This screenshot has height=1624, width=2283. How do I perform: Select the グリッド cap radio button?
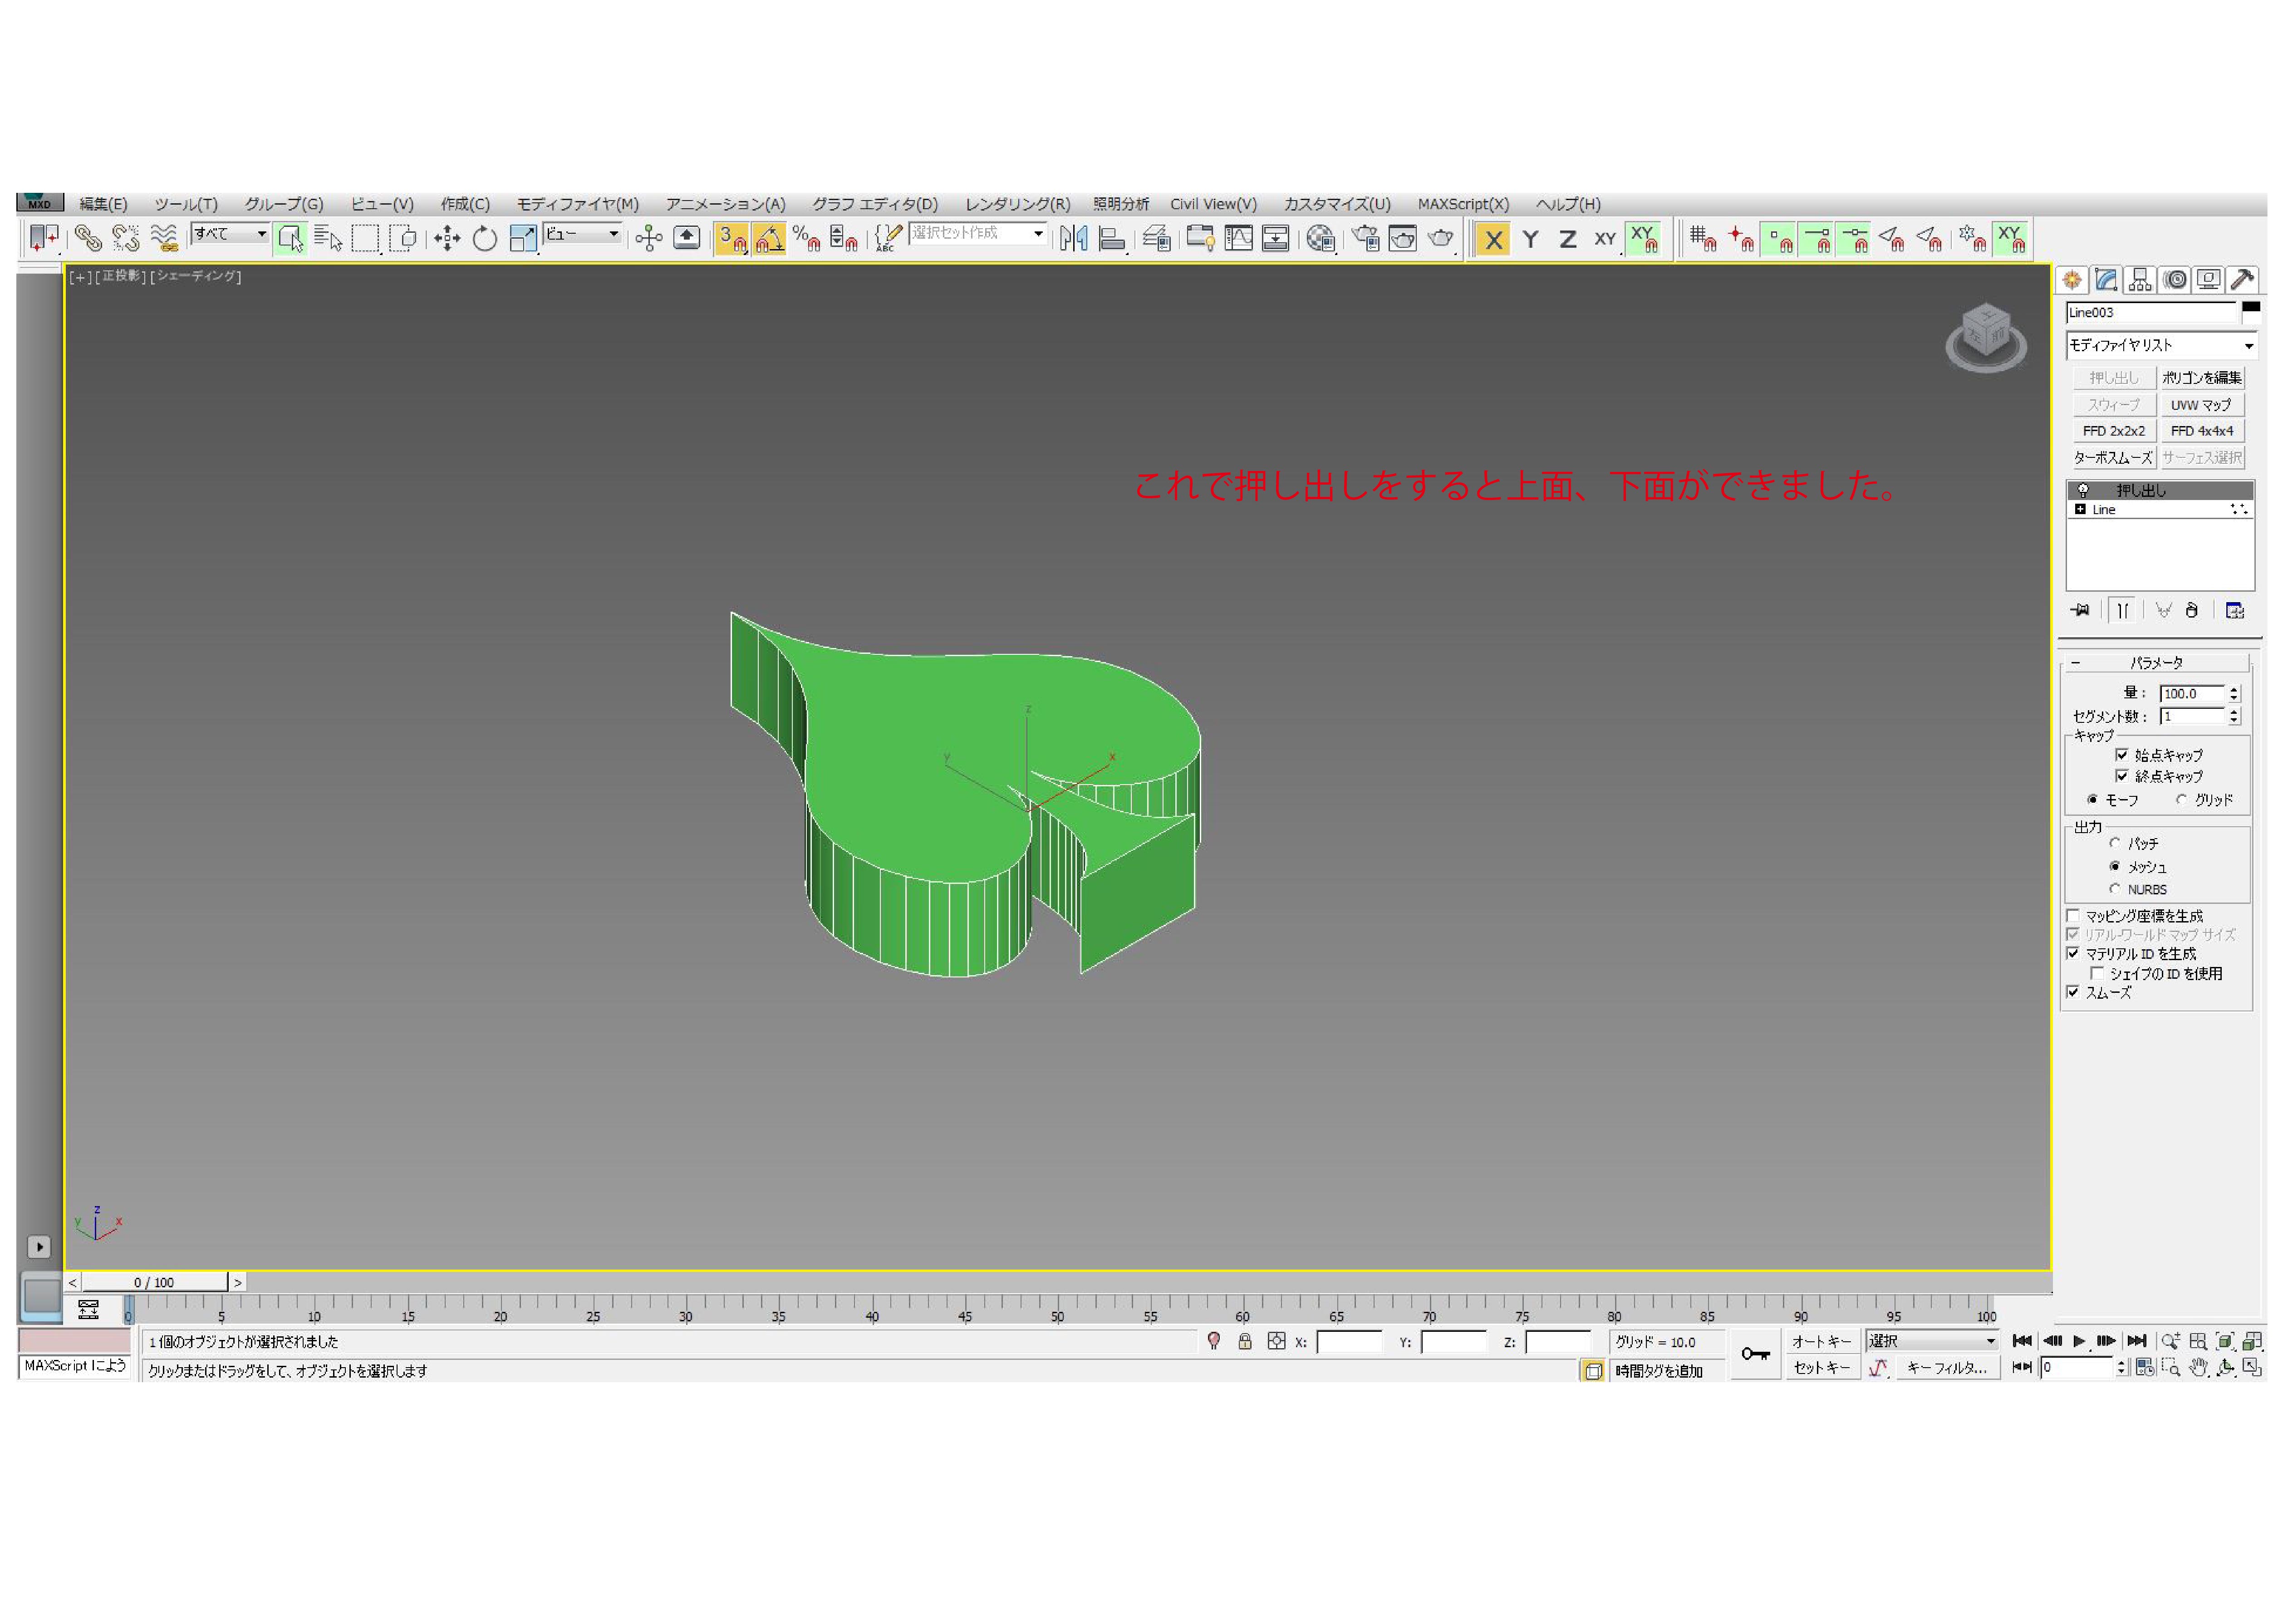[x=2181, y=799]
